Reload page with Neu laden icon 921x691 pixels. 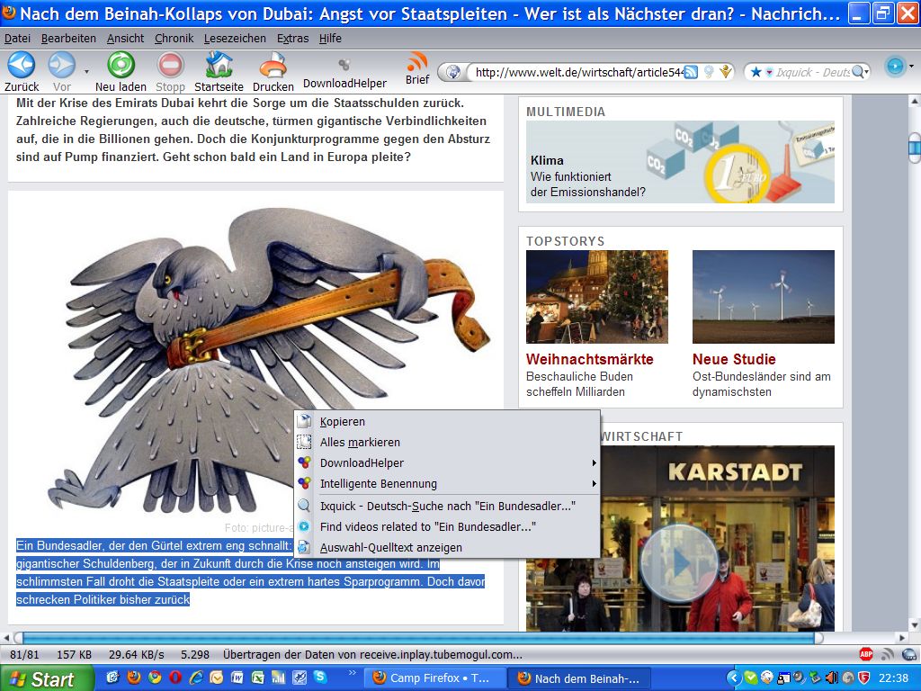(x=121, y=66)
